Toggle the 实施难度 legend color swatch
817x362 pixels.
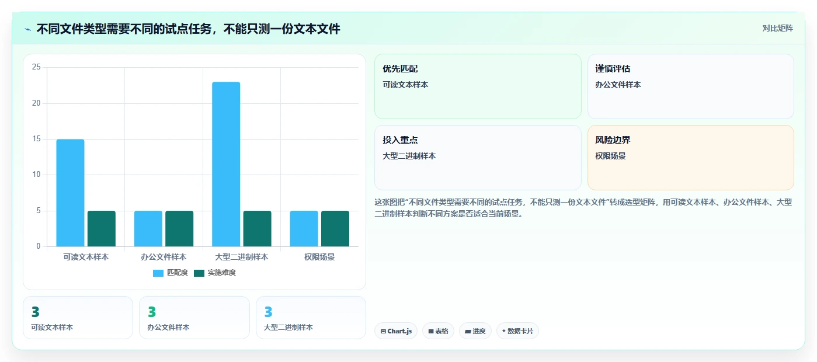tap(199, 273)
